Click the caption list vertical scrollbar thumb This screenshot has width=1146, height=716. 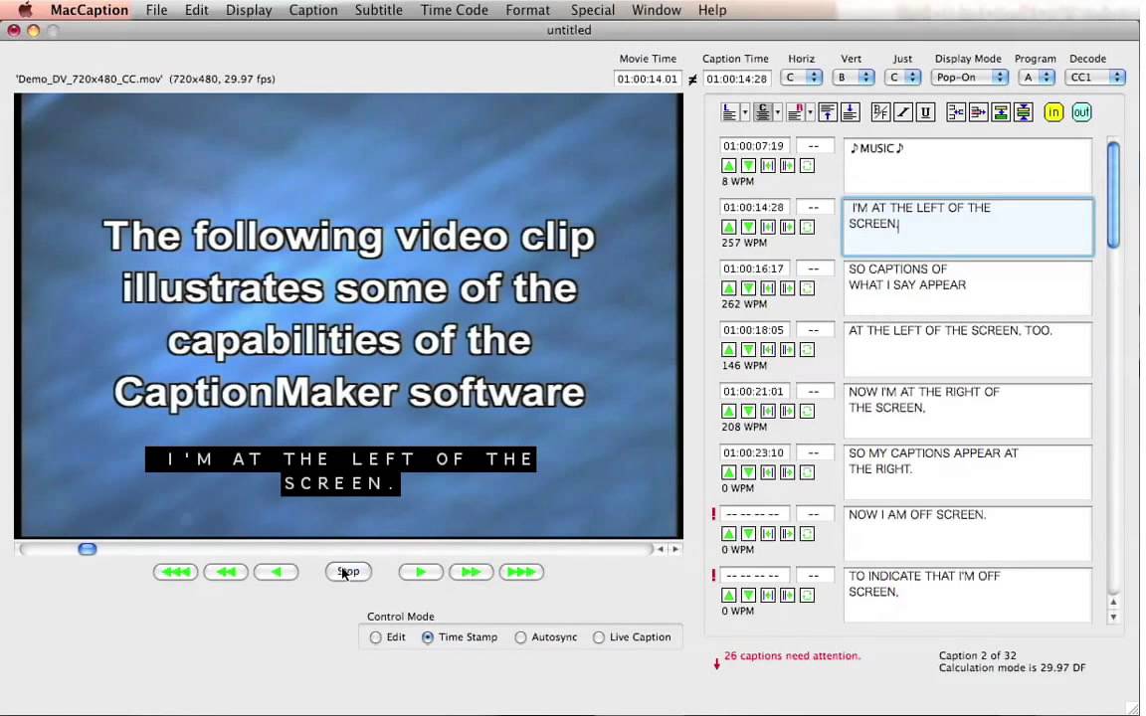[x=1113, y=195]
